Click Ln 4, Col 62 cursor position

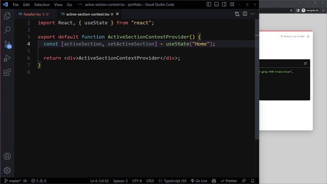pos(100,181)
